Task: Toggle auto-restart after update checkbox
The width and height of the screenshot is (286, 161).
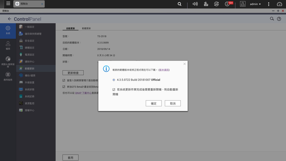Action: pos(114,90)
